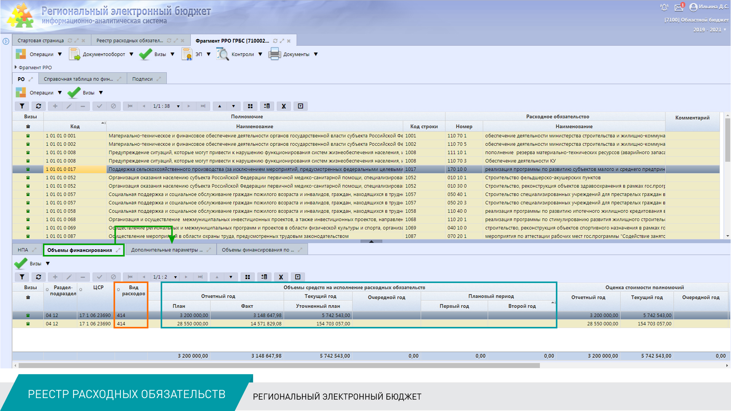Edit the selected row in the upper grid
This screenshot has width=731, height=411.
pos(69,106)
